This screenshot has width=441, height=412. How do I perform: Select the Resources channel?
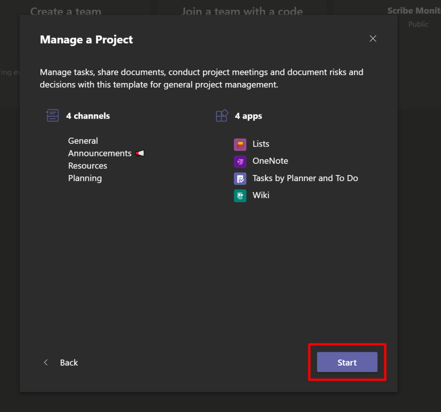pyautogui.click(x=88, y=166)
